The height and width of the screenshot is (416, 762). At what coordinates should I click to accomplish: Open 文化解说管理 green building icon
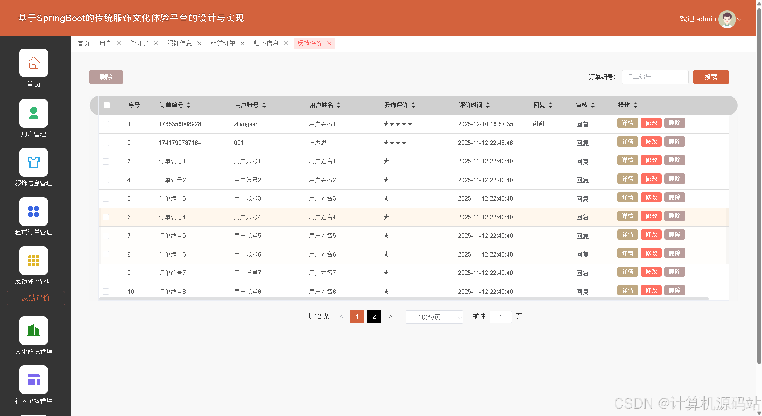(x=33, y=331)
